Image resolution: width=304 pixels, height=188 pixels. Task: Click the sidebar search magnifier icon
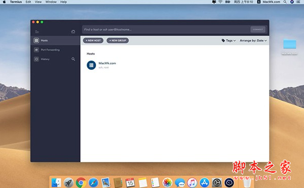click(73, 59)
